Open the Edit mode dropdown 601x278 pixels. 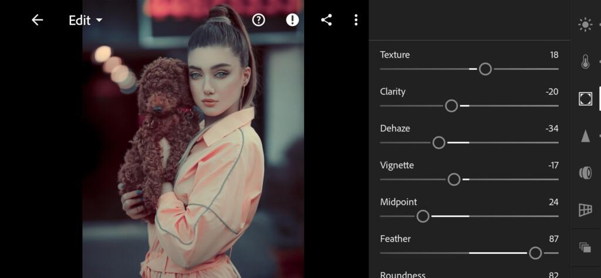pyautogui.click(x=86, y=21)
